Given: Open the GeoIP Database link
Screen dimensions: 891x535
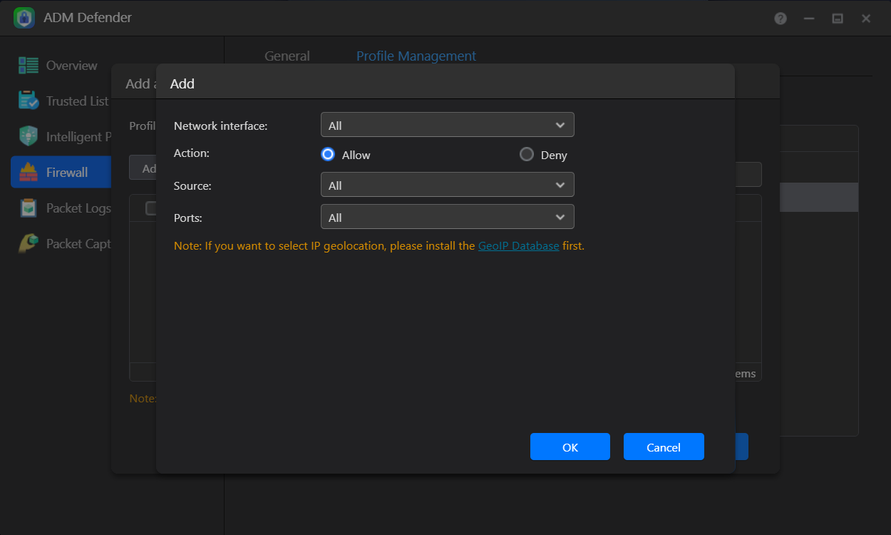Looking at the screenshot, I should (518, 246).
